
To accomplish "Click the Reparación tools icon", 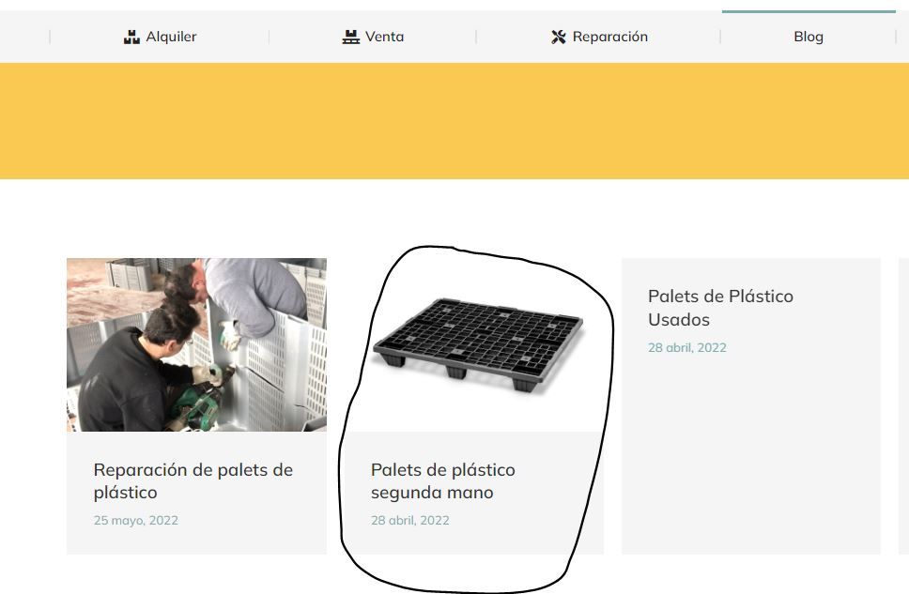I will tap(559, 38).
